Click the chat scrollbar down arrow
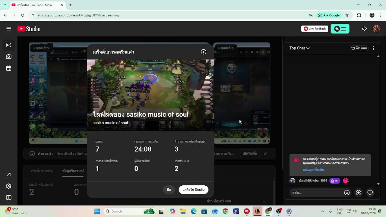 tap(378, 184)
